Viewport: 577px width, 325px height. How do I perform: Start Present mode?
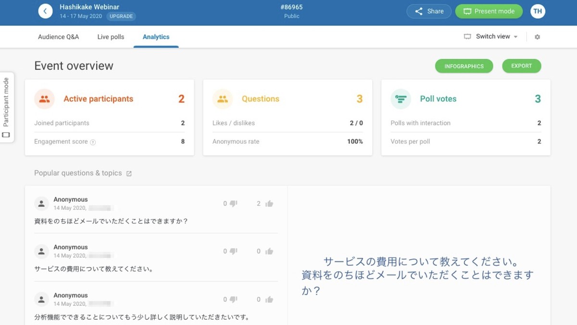point(489,11)
